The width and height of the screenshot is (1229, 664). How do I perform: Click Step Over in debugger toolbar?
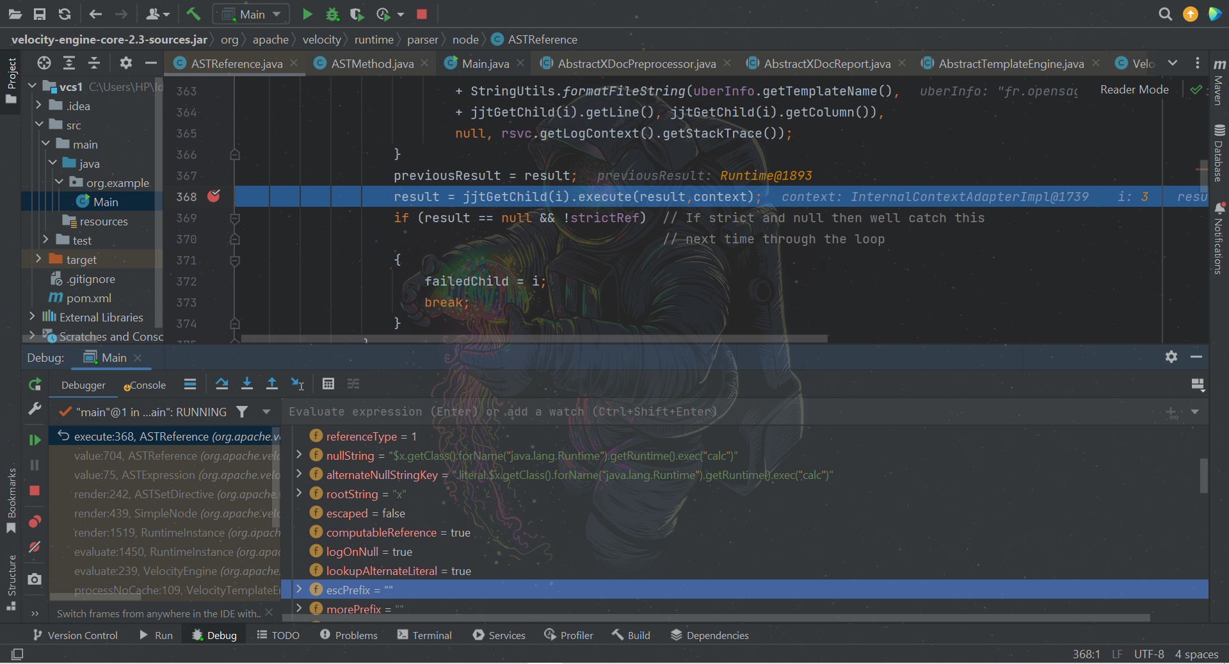222,384
